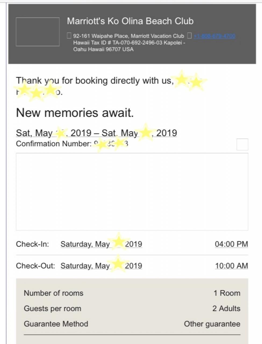Click the Hawaii Tax ID number text

click(x=118, y=42)
